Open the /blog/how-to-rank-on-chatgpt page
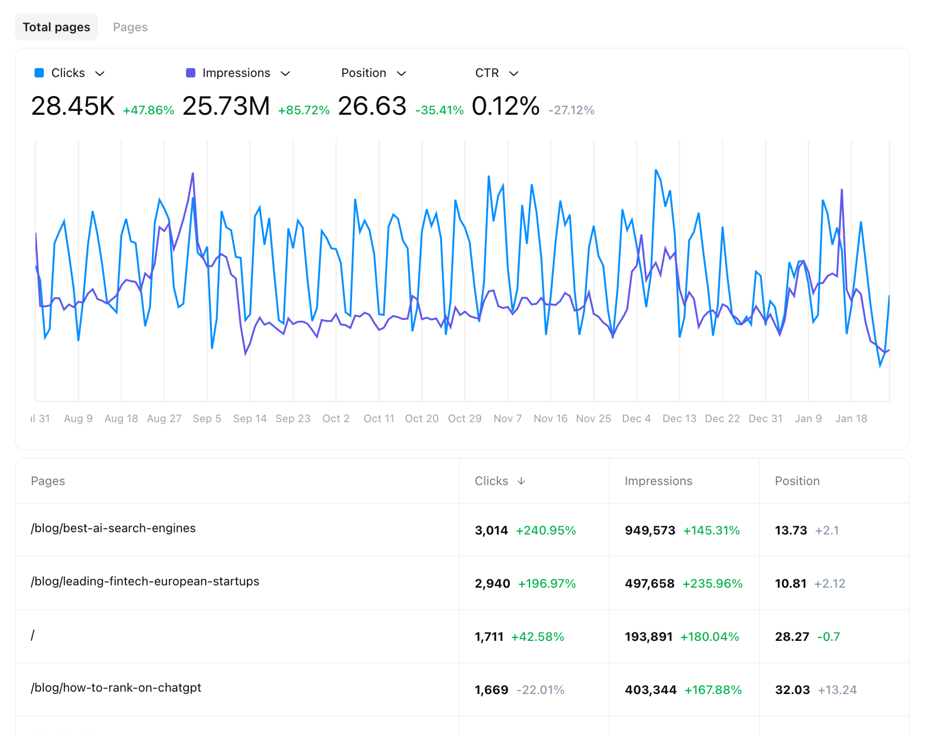 click(116, 688)
